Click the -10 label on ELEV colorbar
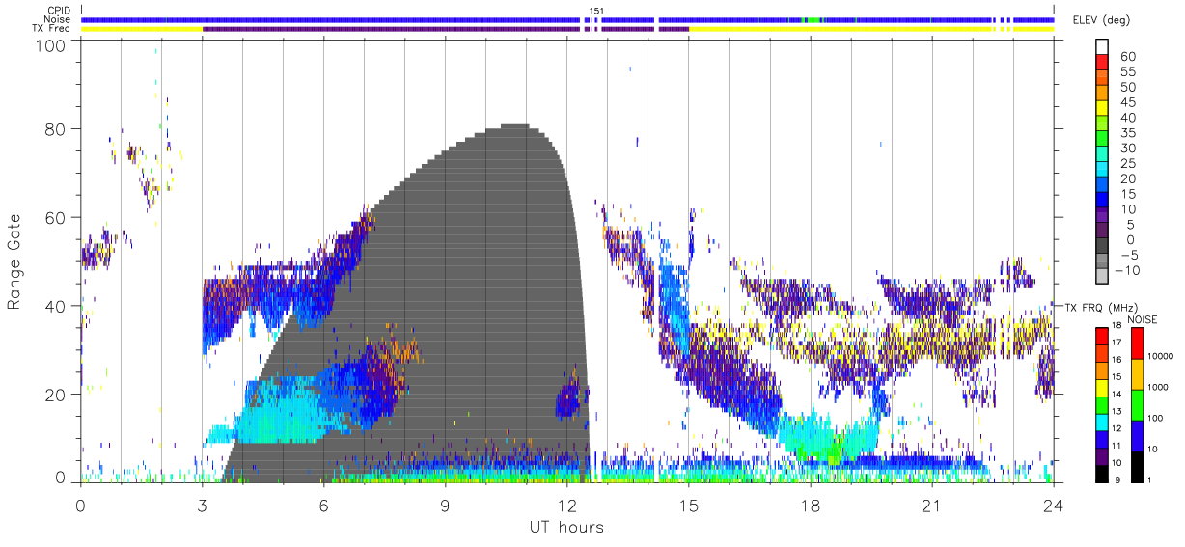The image size is (1185, 547). click(x=1129, y=270)
